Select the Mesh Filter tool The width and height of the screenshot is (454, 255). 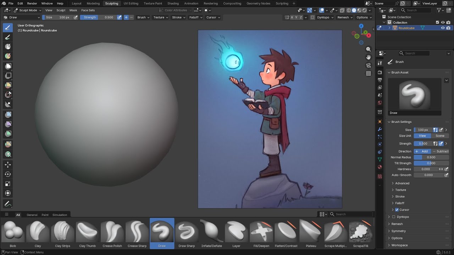pos(8,114)
